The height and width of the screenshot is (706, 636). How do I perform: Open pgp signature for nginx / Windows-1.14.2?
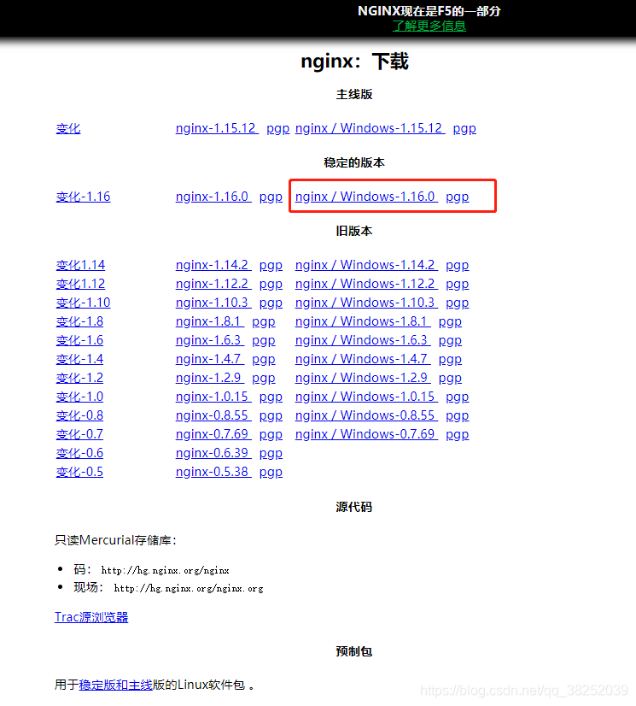457,265
